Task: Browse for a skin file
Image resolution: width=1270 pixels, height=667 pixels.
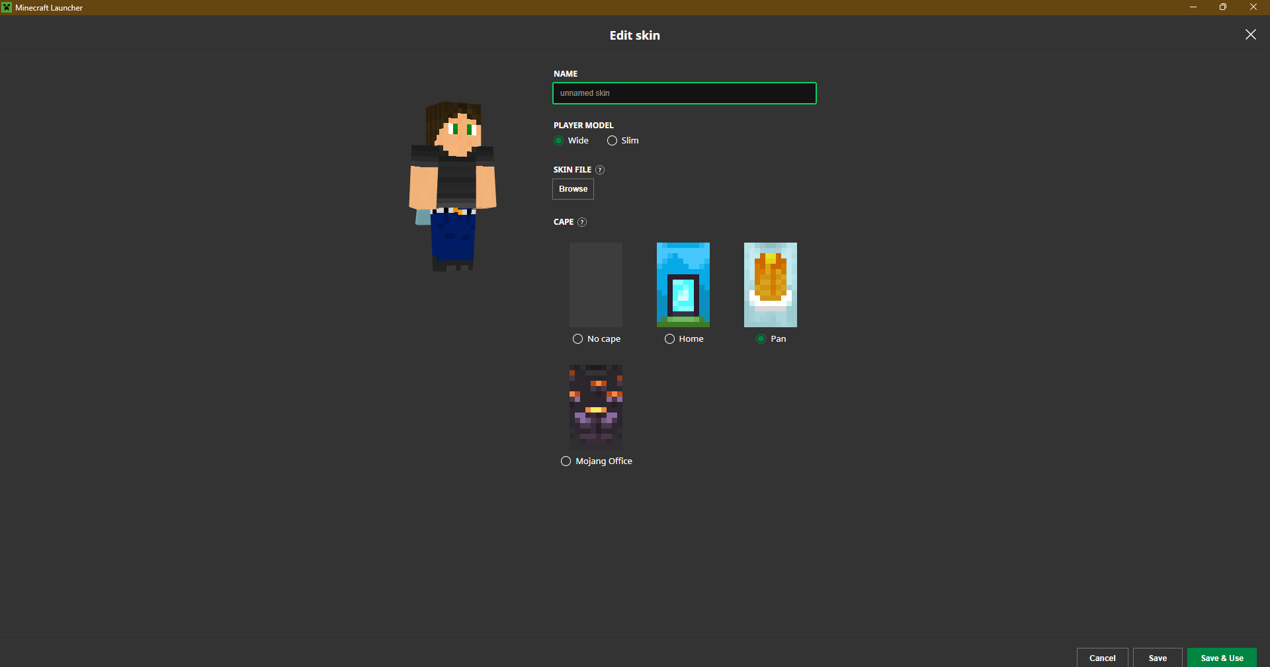Action: 573,189
